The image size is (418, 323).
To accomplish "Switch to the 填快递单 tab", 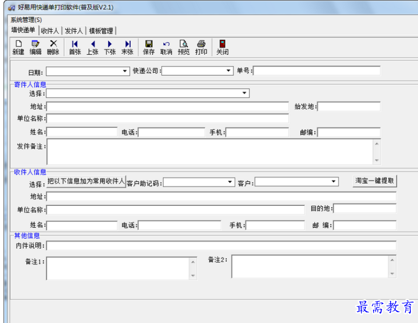I will 23,30.
